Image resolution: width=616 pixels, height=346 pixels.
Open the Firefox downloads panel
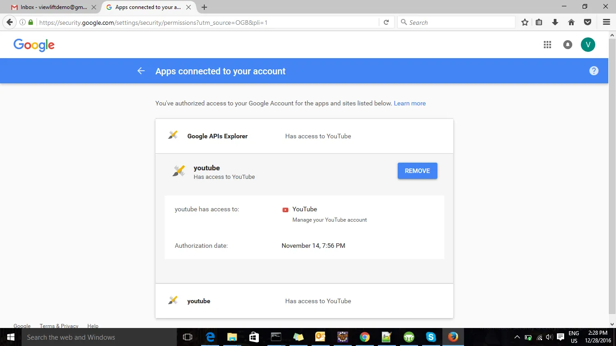(x=555, y=22)
